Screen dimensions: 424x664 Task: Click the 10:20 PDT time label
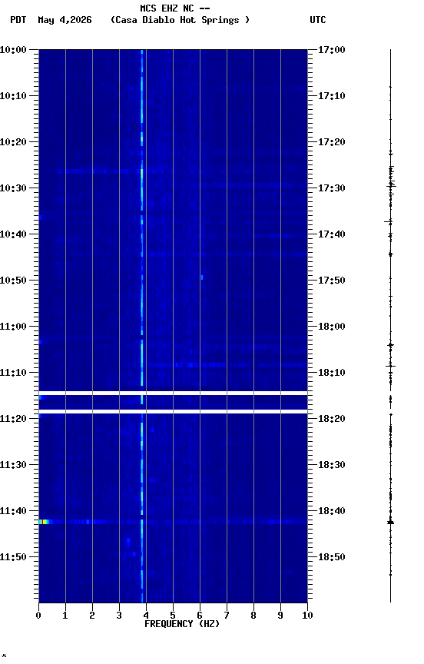(13, 142)
